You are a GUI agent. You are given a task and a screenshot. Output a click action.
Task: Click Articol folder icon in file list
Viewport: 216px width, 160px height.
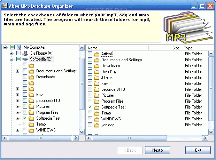tap(97, 54)
